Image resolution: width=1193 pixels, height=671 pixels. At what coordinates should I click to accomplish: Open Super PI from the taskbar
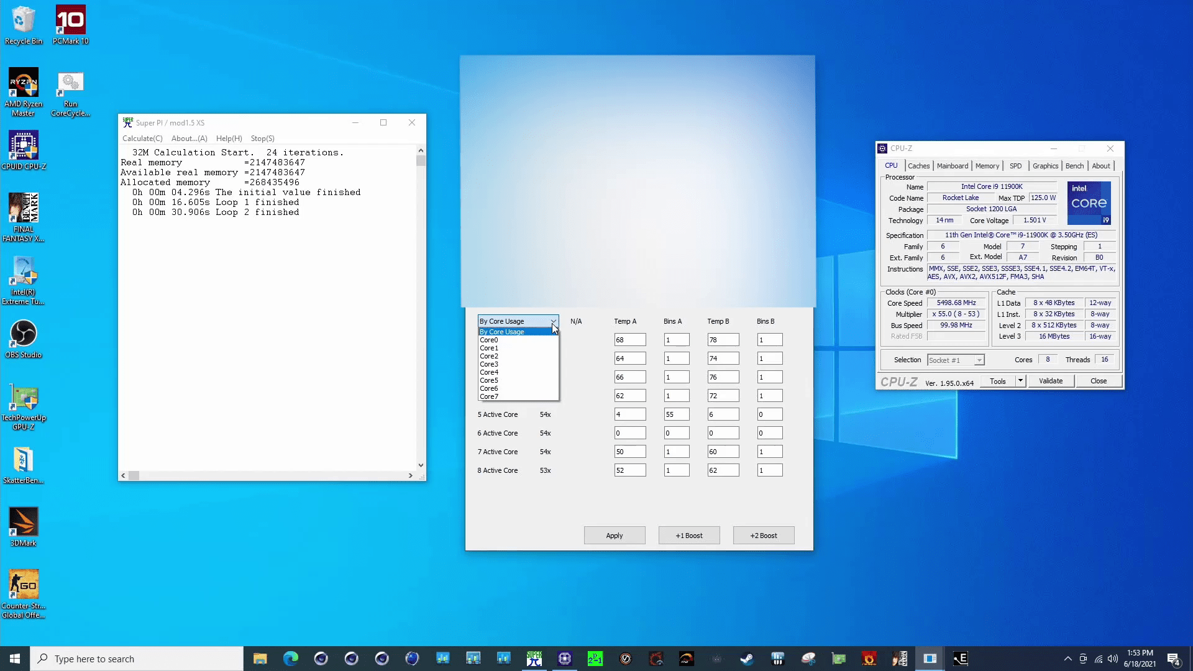534,658
